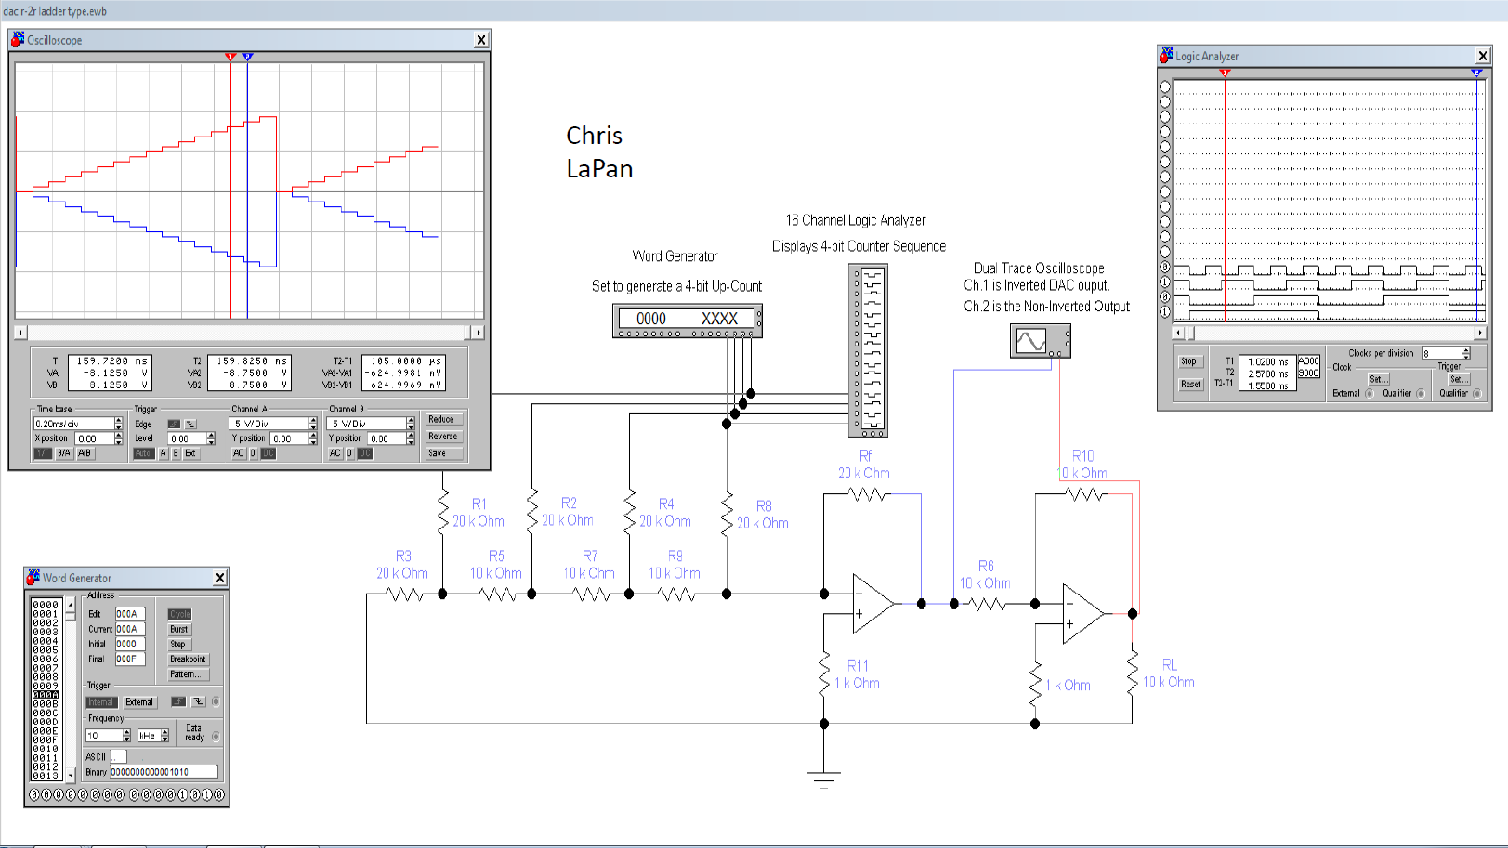1508x848 pixels.
Task: Click the Reduce button in Oscilloscope
Action: click(443, 419)
